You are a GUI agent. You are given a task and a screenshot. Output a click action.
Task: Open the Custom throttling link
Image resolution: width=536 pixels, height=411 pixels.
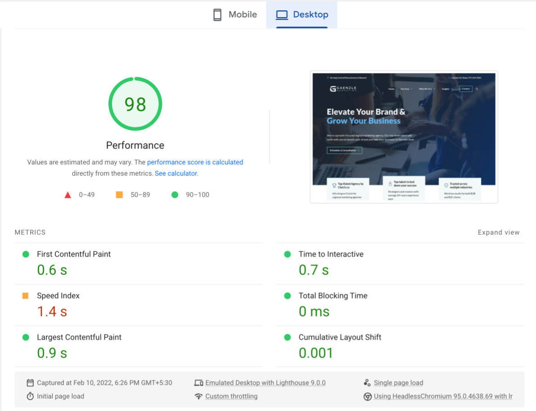tap(232, 396)
